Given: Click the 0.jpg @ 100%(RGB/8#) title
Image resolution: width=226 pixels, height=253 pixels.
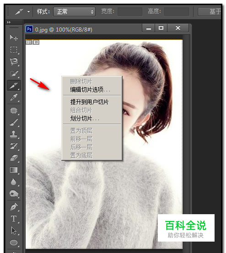Looking at the screenshot, I should pos(64,30).
